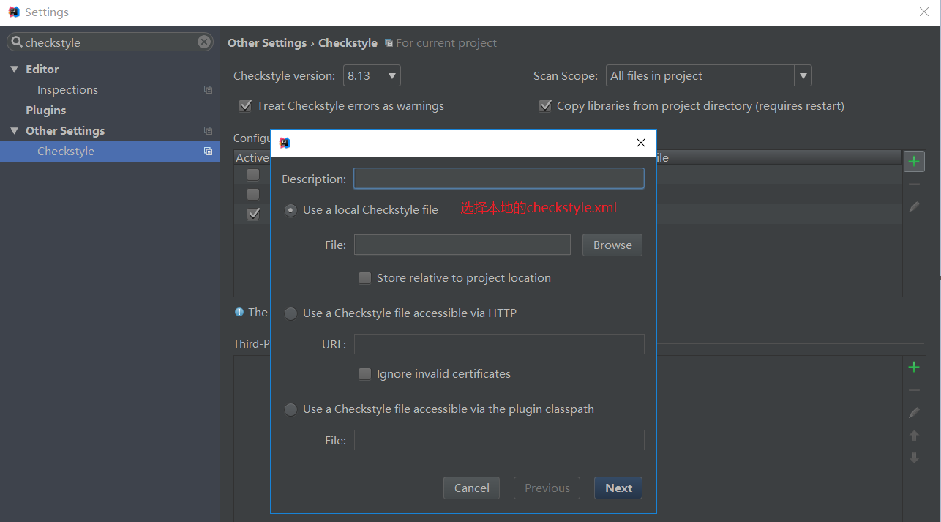Clear the checkstyle search field

[x=204, y=42]
